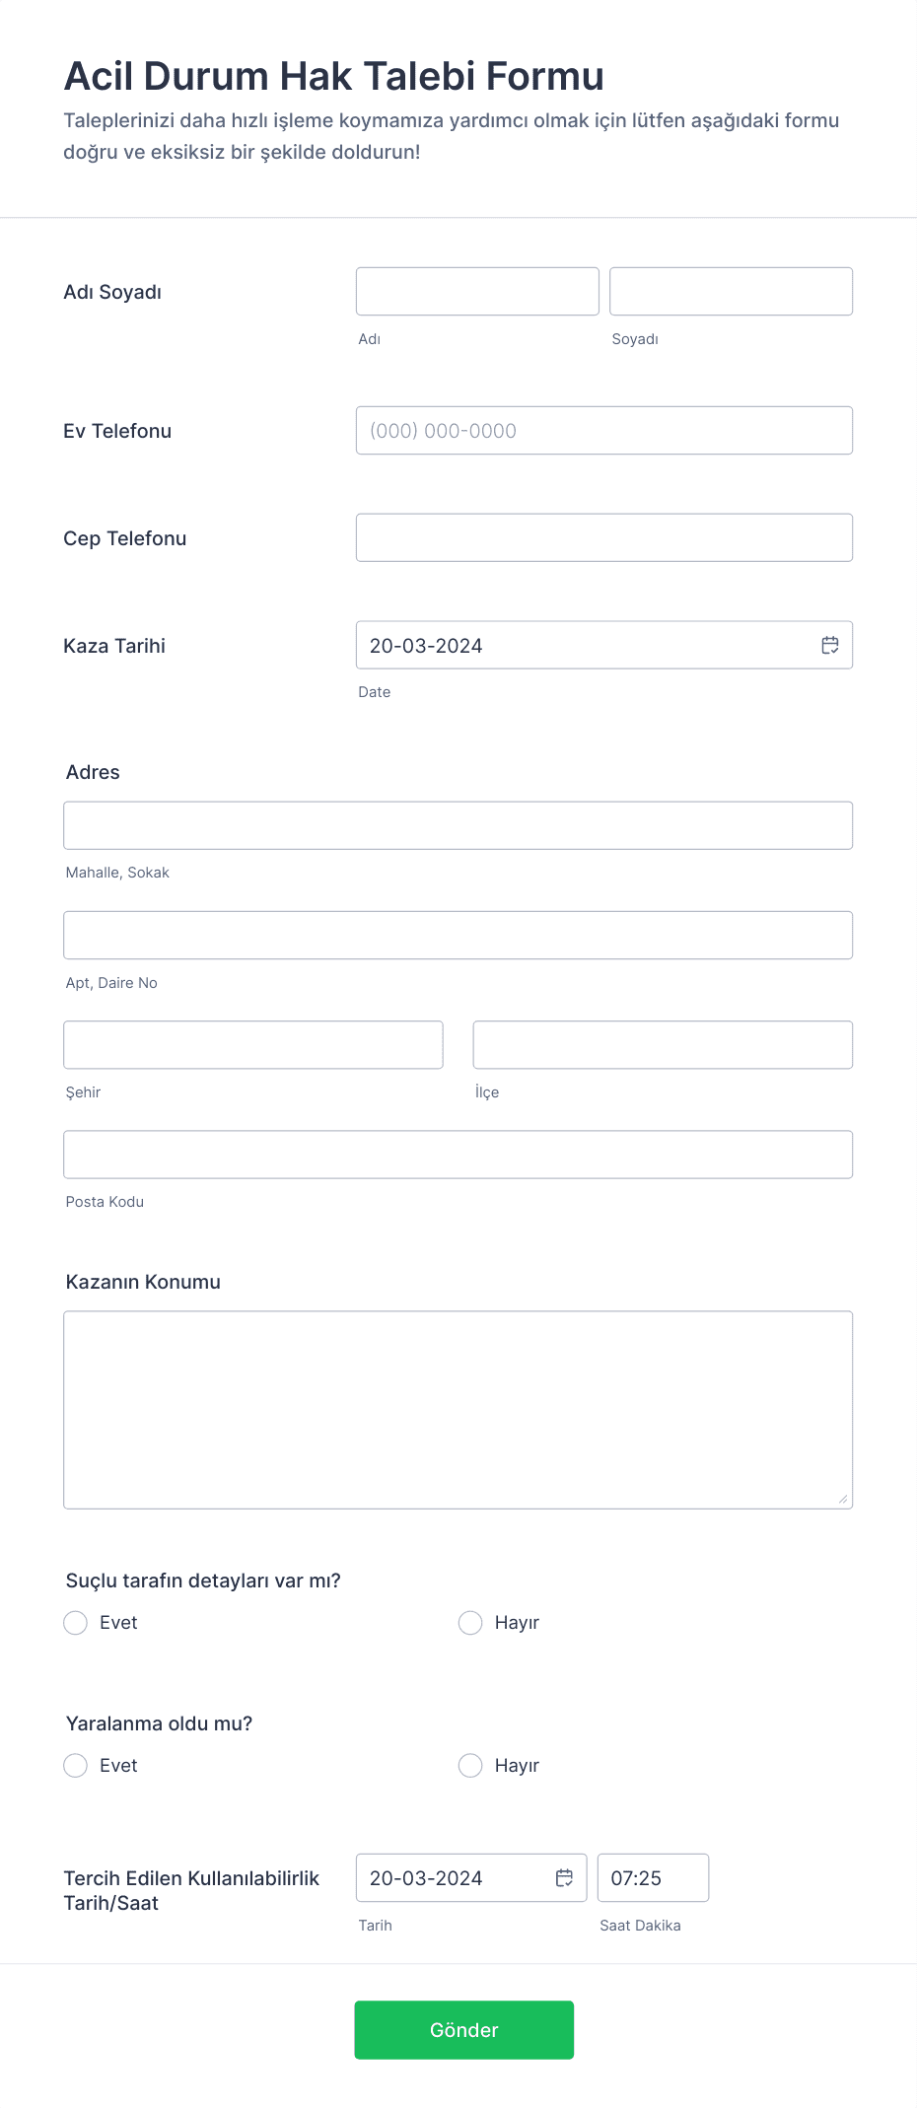Click the Cep Telefonu input

point(604,538)
